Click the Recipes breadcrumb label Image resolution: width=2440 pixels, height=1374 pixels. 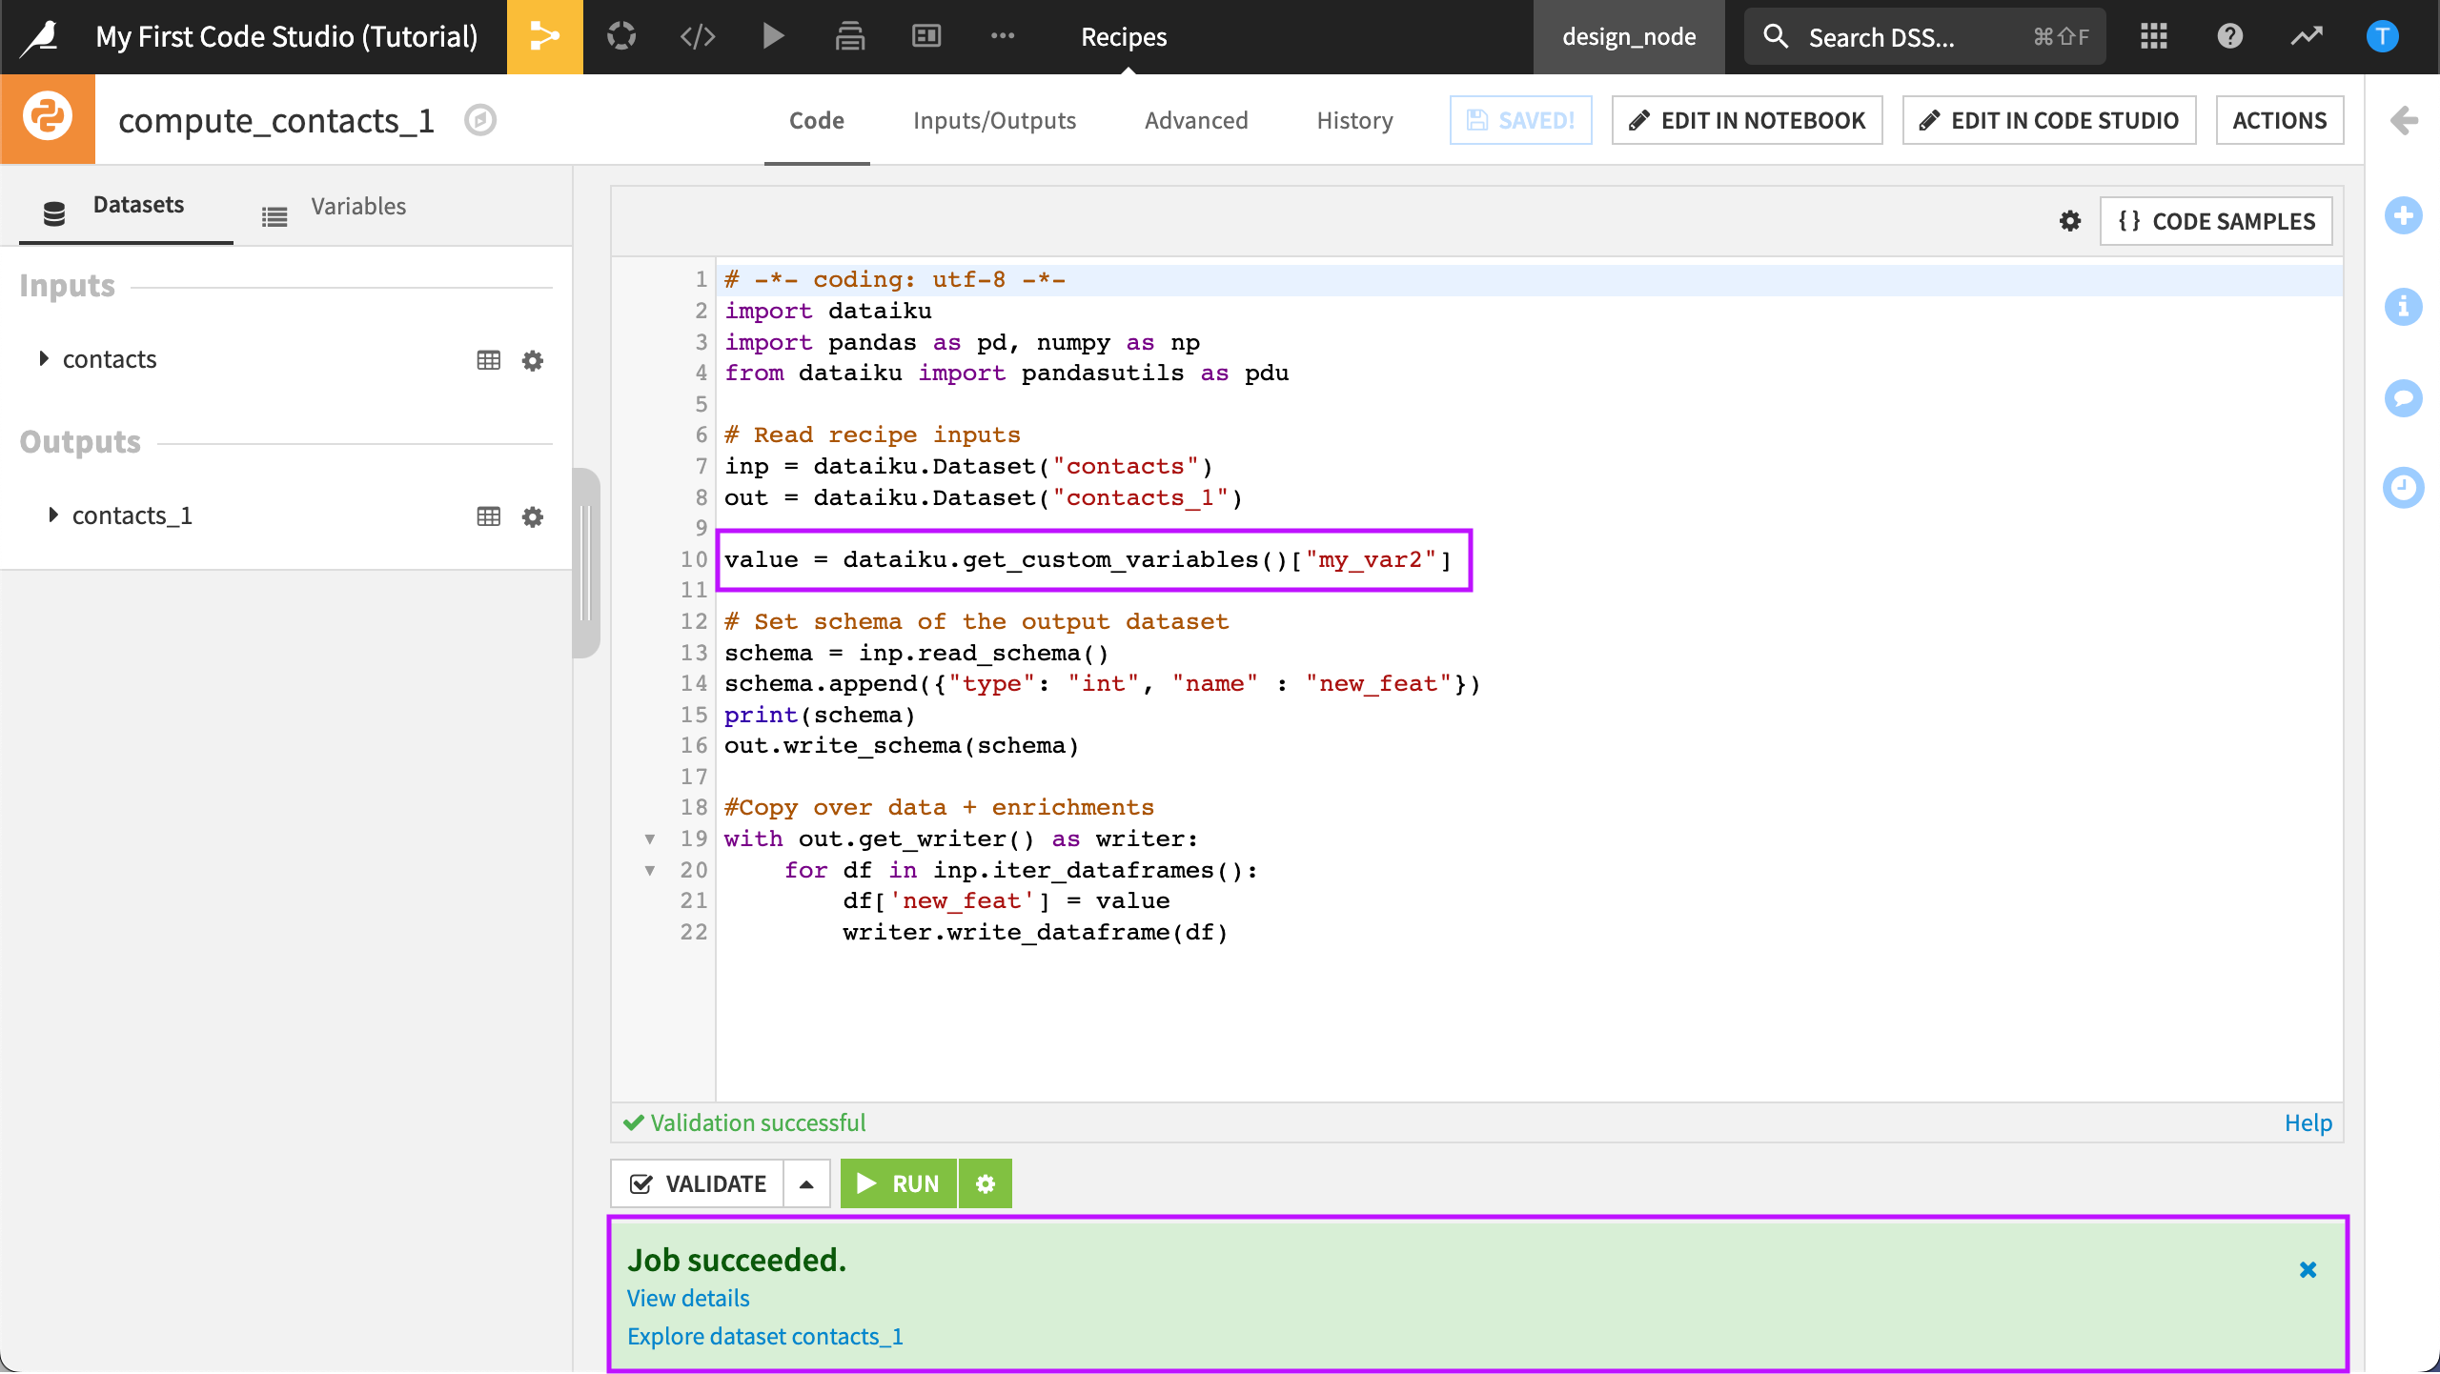[x=1124, y=37]
